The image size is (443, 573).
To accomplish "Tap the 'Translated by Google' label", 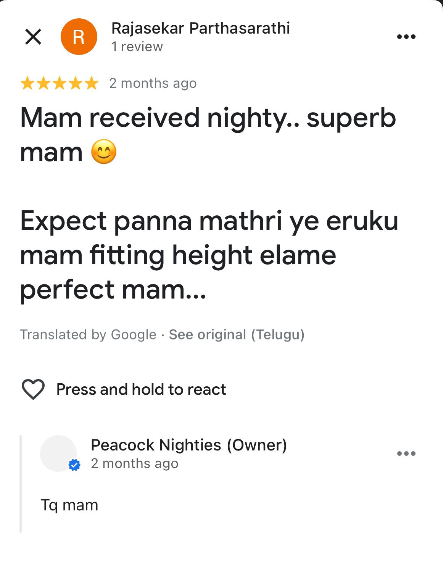I will [x=88, y=334].
